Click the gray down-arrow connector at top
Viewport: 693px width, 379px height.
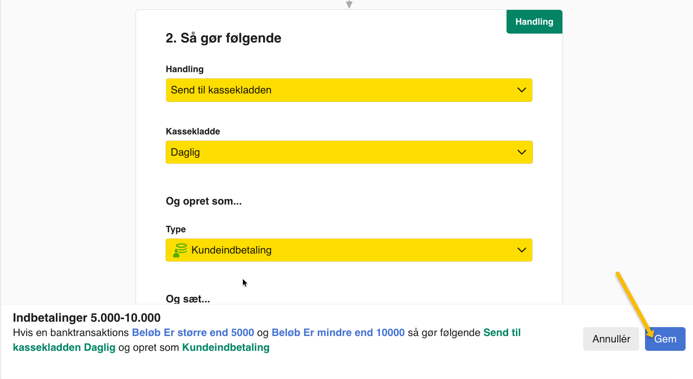(x=349, y=4)
